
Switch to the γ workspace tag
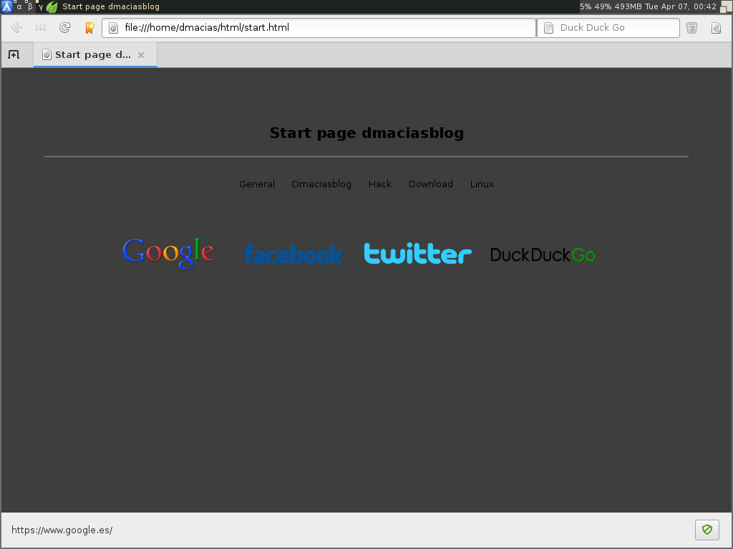point(41,6)
